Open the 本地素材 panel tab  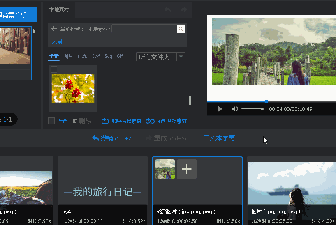tap(59, 10)
